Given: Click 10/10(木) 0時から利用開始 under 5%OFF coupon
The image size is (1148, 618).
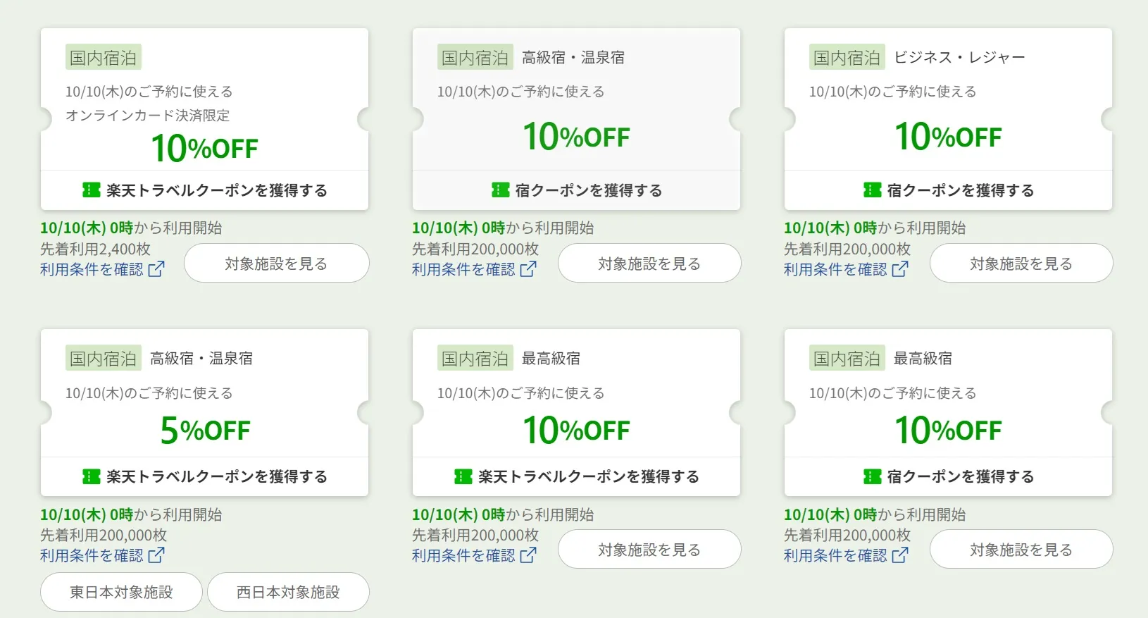Looking at the screenshot, I should click(131, 514).
